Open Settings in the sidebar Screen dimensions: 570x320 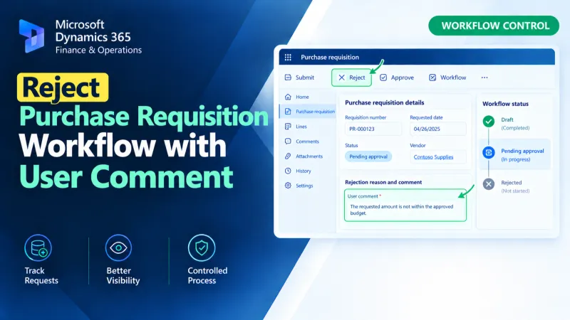click(299, 186)
